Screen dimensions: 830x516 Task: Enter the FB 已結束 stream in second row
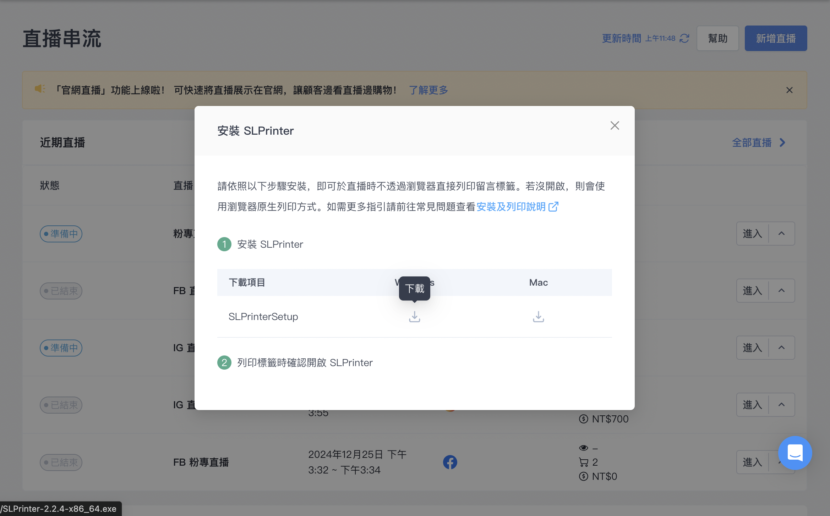(x=752, y=291)
